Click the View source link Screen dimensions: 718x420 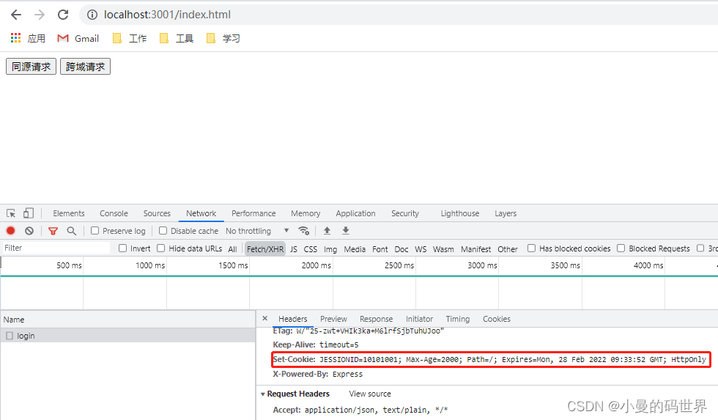click(370, 394)
